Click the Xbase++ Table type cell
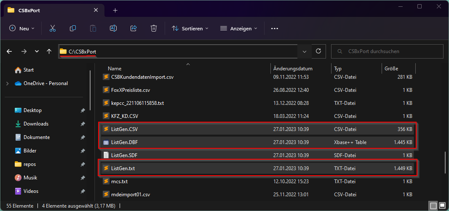Viewport: 449px width, 211px height. 350,142
